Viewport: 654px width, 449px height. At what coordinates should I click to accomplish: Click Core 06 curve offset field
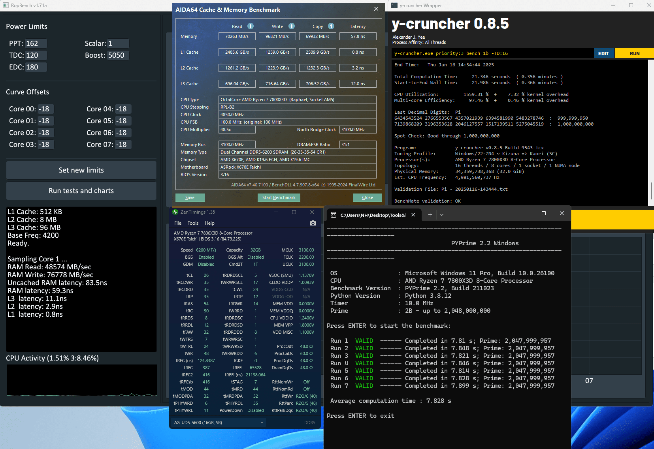pos(123,133)
